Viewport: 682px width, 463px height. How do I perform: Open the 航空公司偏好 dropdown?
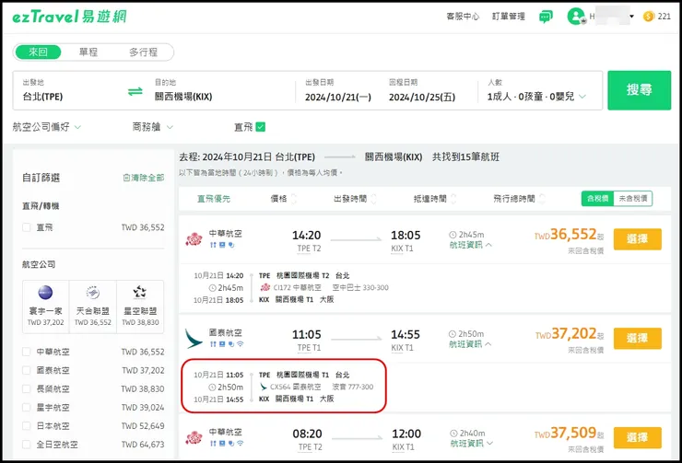[x=46, y=127]
